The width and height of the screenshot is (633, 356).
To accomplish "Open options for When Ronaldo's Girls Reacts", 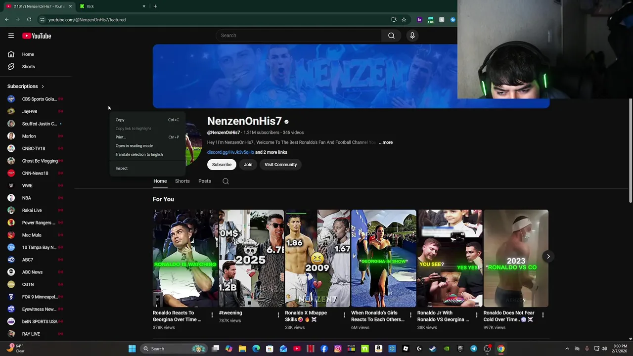I will (410, 315).
